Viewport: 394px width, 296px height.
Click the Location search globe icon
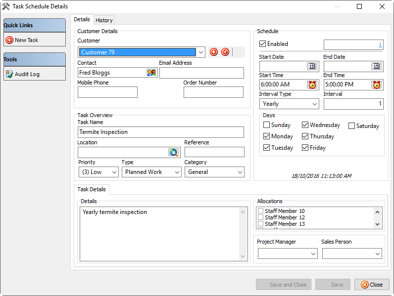[x=173, y=152]
